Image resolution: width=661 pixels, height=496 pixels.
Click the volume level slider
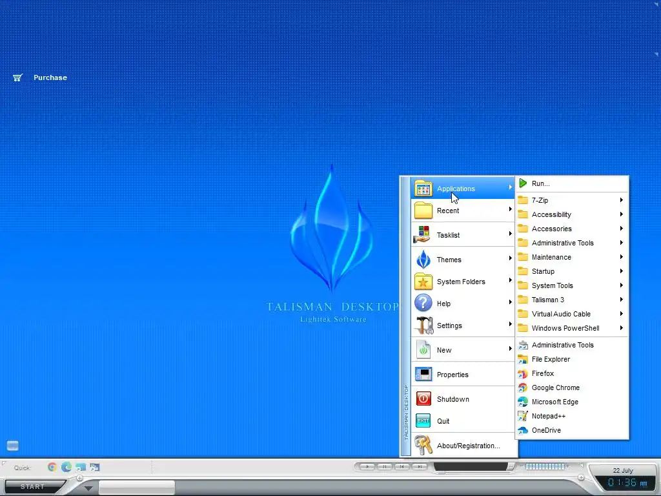point(545,466)
